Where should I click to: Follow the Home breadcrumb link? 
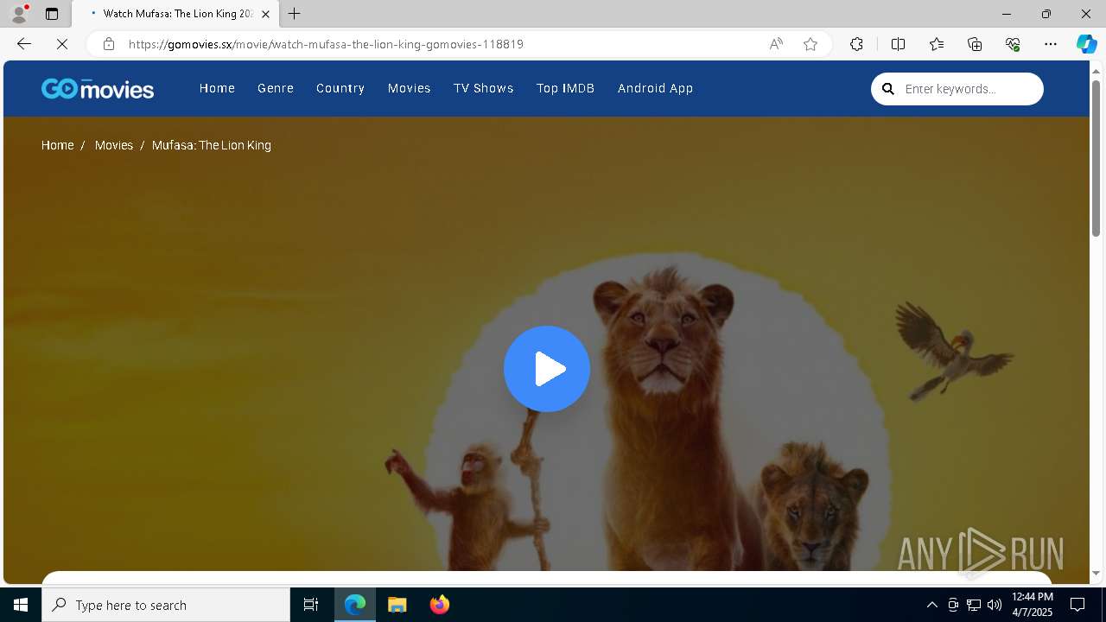point(58,145)
